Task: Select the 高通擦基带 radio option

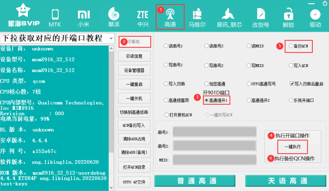Action: (x=177, y=100)
